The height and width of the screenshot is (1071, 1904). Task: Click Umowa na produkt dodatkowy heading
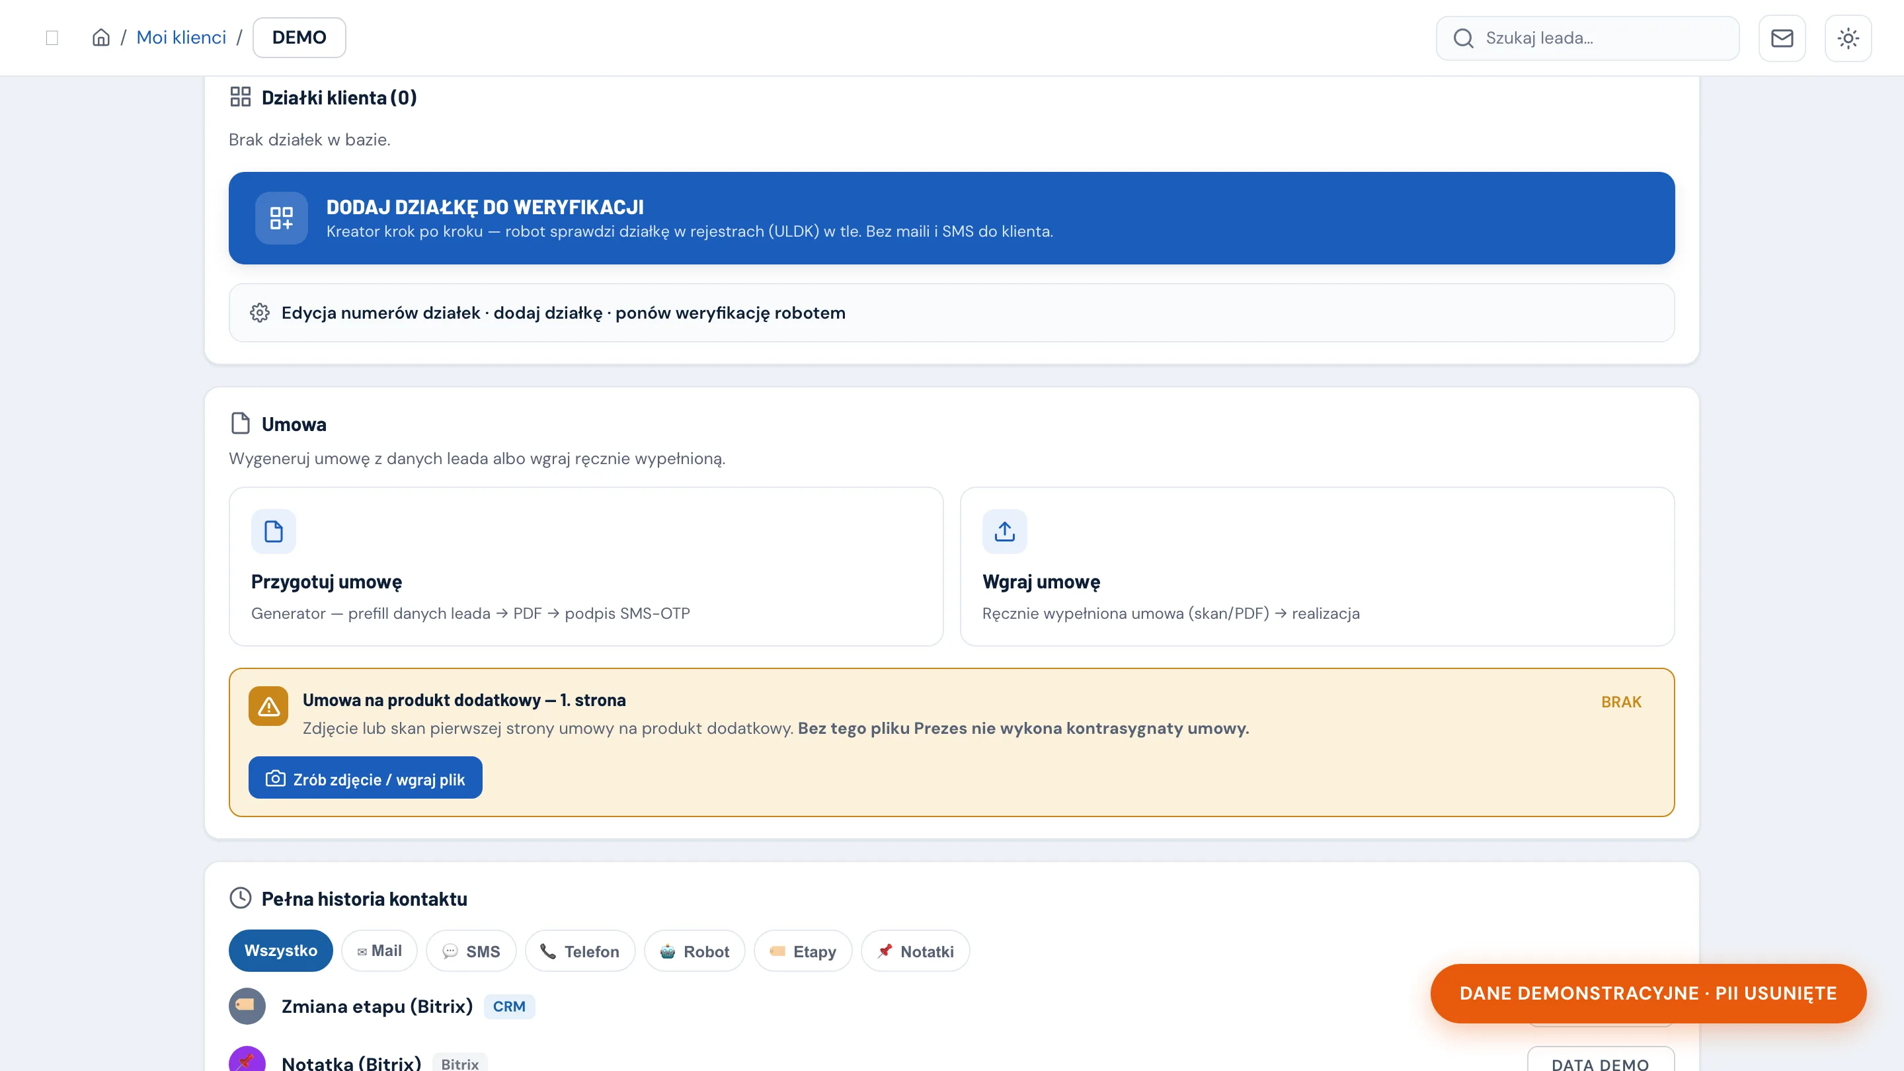point(464,700)
